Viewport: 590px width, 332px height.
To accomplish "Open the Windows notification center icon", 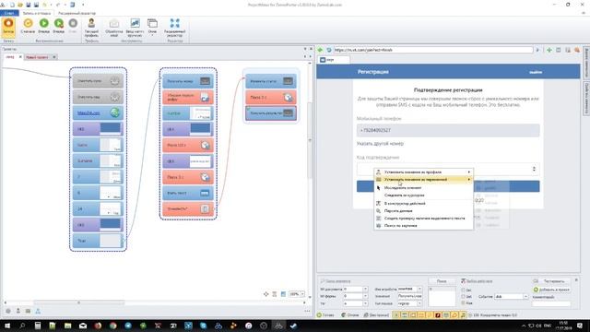I will click(x=581, y=326).
